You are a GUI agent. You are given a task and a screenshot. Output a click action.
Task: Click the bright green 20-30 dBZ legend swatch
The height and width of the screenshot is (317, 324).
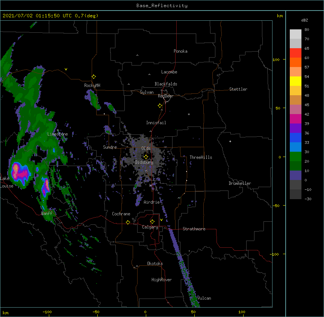click(x=295, y=157)
